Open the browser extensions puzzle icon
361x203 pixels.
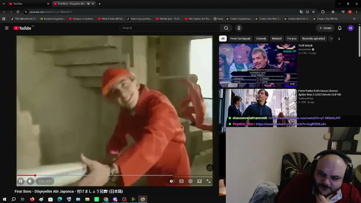coord(323,12)
